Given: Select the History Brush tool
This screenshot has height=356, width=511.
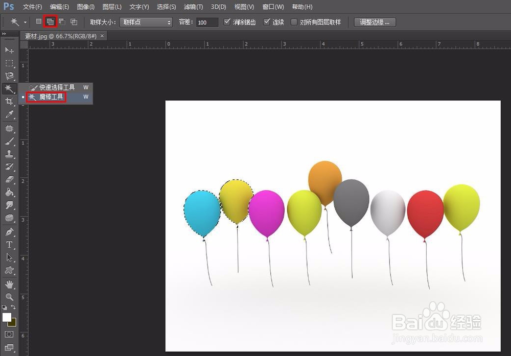Looking at the screenshot, I should click(x=9, y=167).
